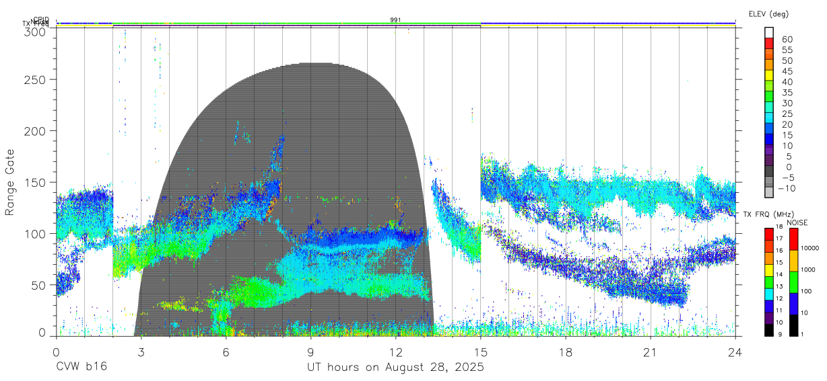
Task: Click the blue TX FRQ swatch between 12 and 11
Action: pyautogui.click(x=768, y=305)
